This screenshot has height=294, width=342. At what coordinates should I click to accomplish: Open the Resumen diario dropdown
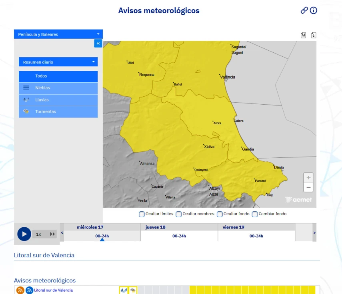[x=58, y=62]
